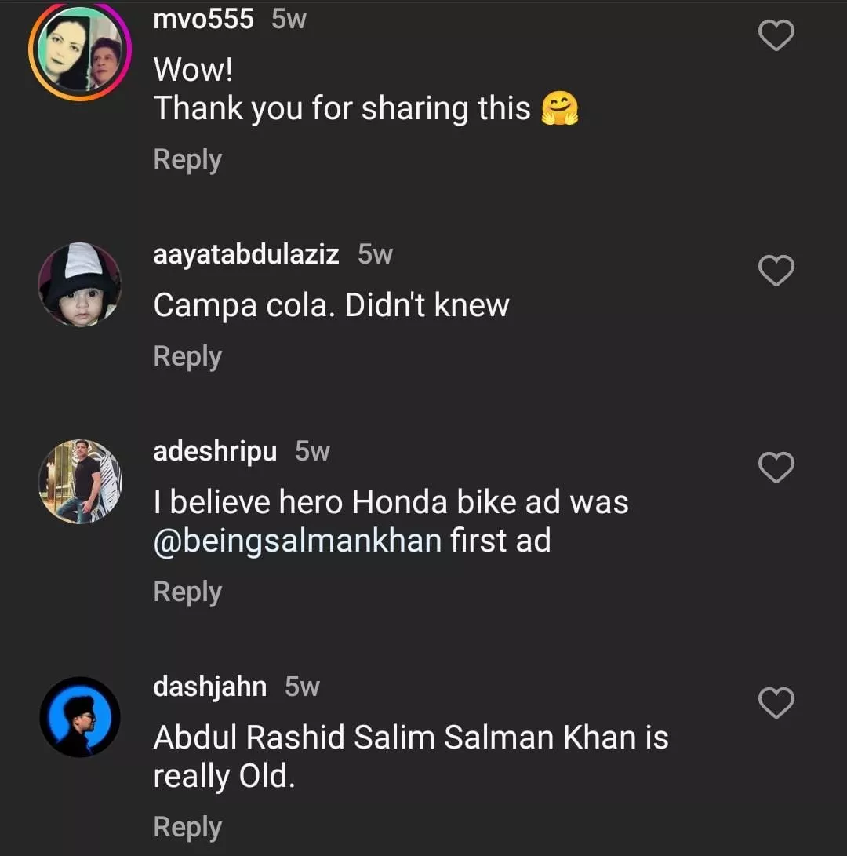Tap the 'Abdul Rashid Salim Salman Khan' comment text
847x856 pixels.
(x=410, y=738)
